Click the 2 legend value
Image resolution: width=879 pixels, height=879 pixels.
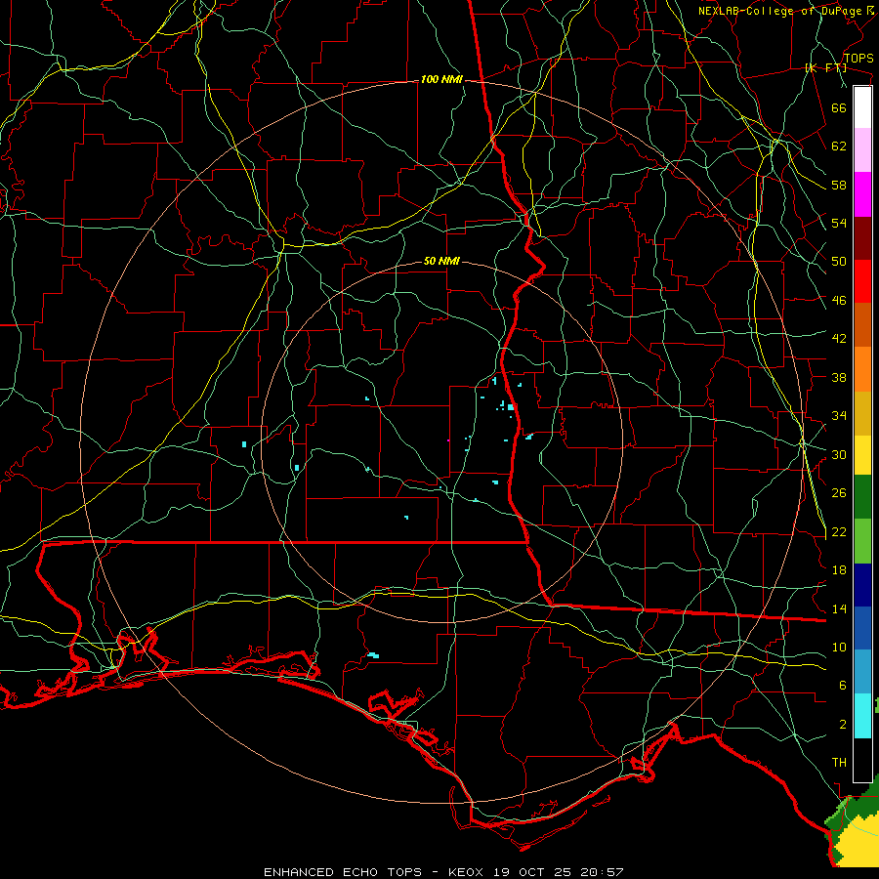coord(842,725)
